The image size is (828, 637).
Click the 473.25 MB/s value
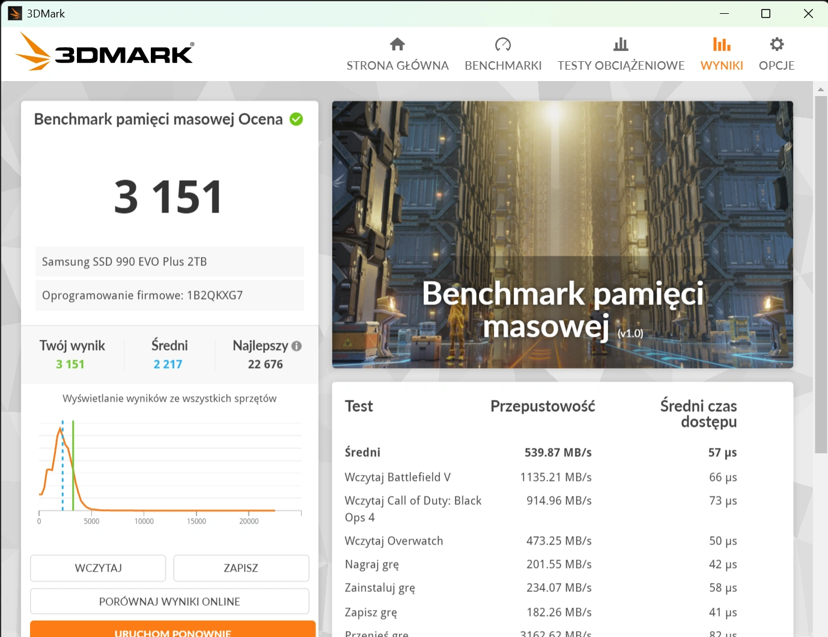[x=559, y=541]
